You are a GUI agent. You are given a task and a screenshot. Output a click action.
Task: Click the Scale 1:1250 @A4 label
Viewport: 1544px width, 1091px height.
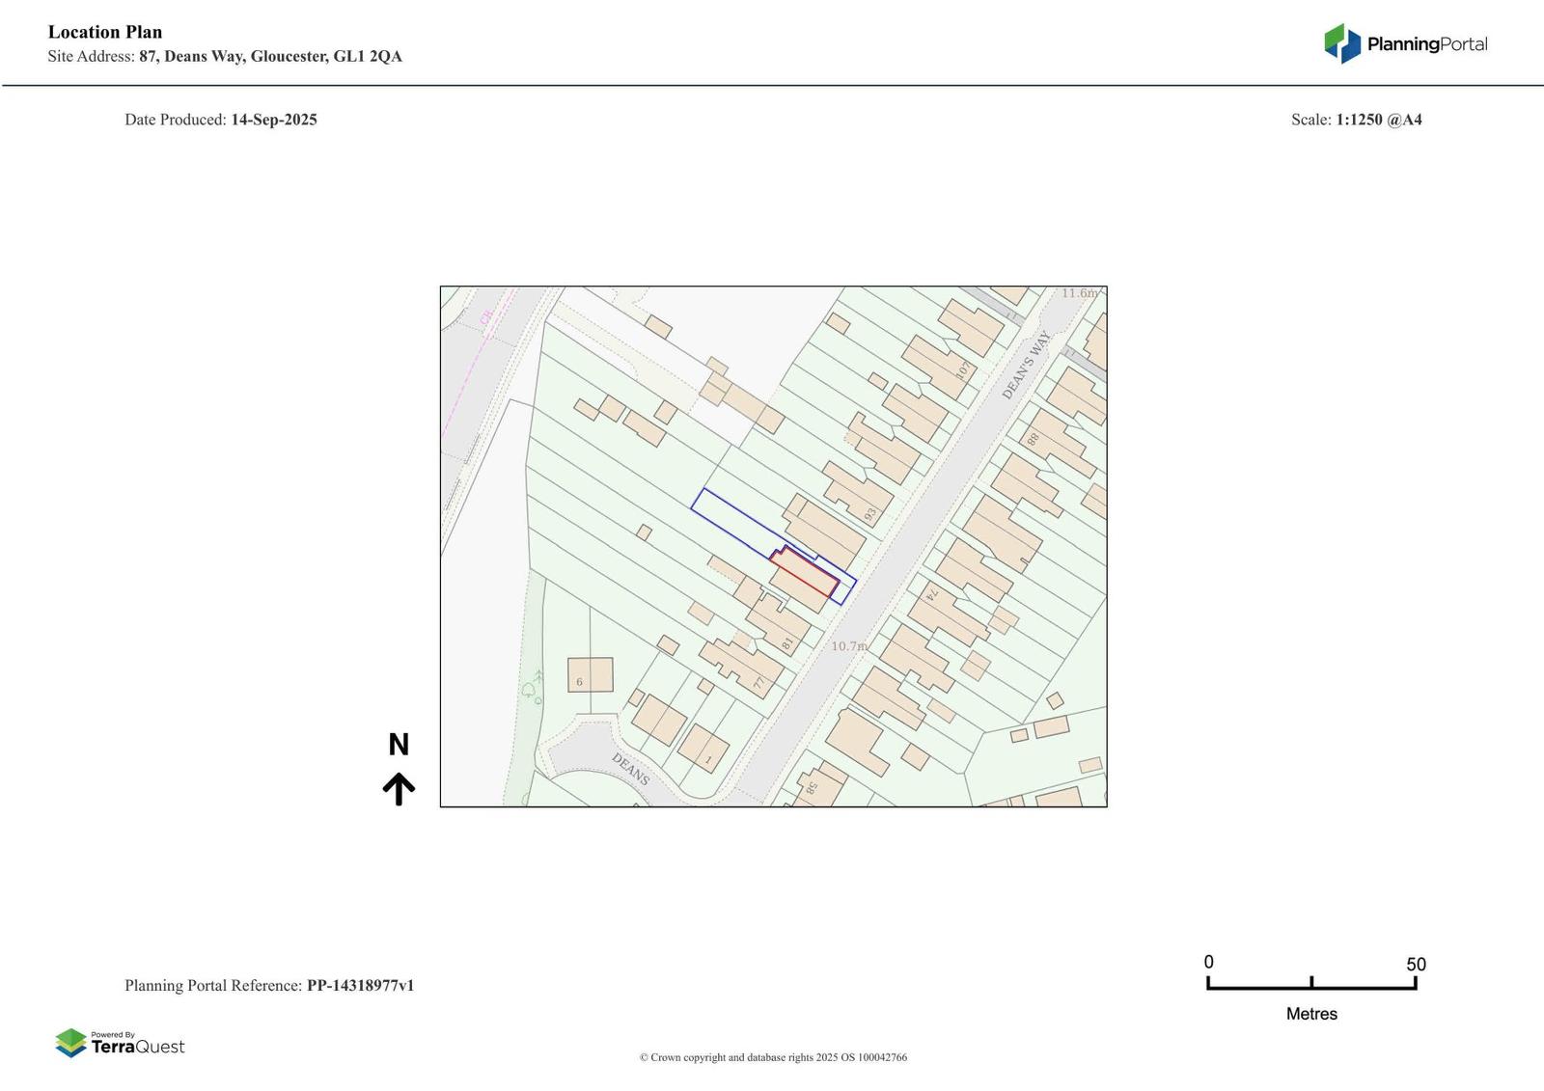[1357, 120]
